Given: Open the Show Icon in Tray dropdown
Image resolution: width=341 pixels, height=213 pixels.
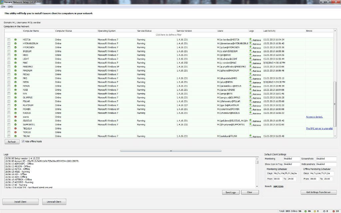Looking at the screenshot, I should coord(292,164).
